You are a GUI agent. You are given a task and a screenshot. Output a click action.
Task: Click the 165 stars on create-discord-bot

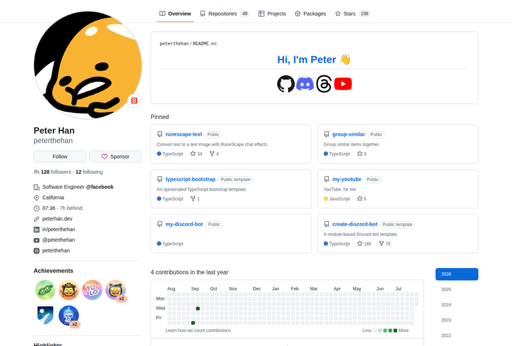click(364, 244)
